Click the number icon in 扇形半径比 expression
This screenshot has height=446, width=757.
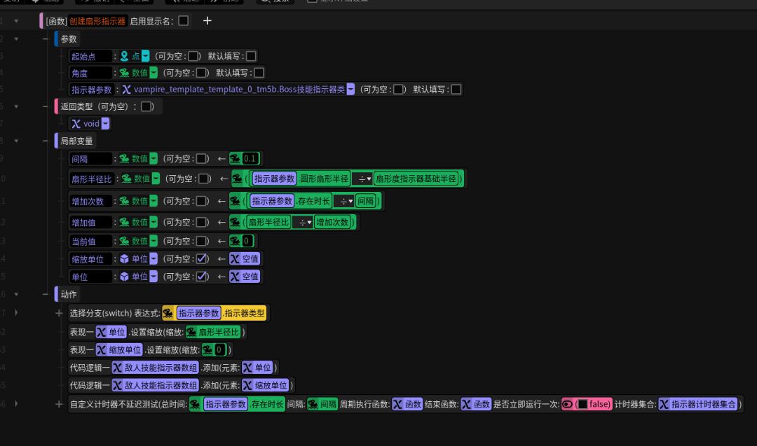pos(238,179)
